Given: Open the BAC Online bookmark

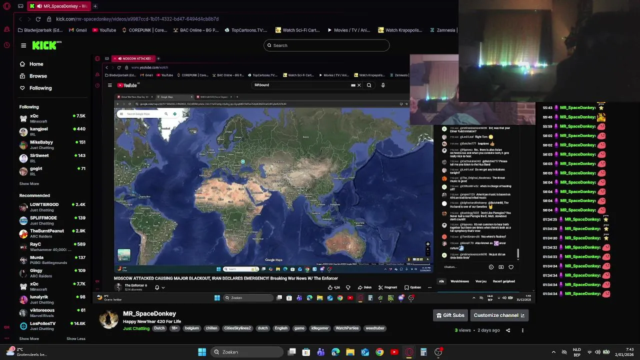Looking at the screenshot, I should tap(196, 30).
